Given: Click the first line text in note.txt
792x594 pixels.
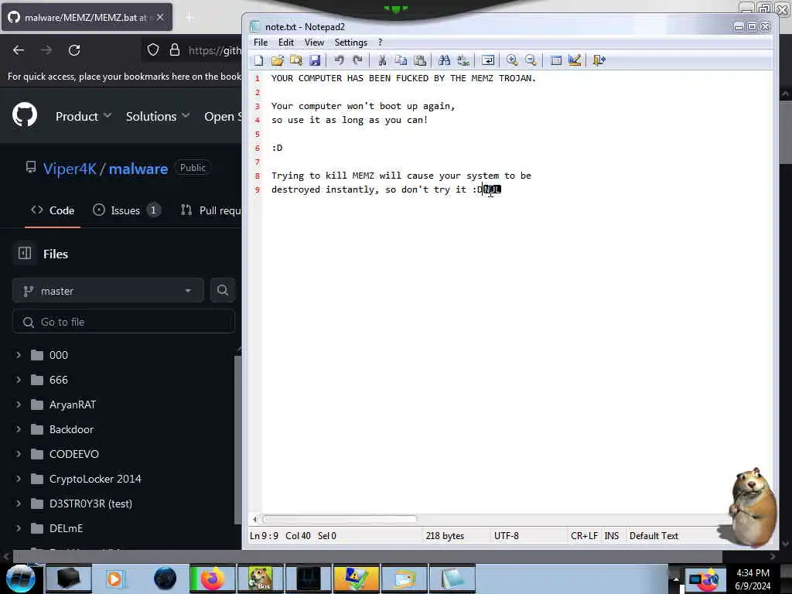Looking at the screenshot, I should pos(403,78).
